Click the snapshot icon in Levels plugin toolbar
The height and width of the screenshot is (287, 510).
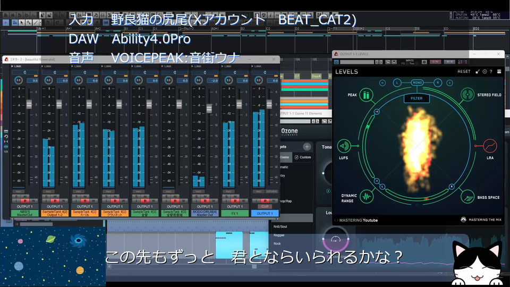click(x=424, y=62)
